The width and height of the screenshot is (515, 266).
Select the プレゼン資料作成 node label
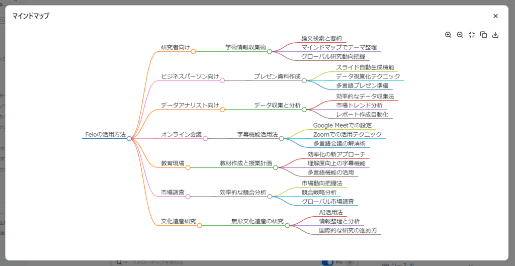[278, 76]
